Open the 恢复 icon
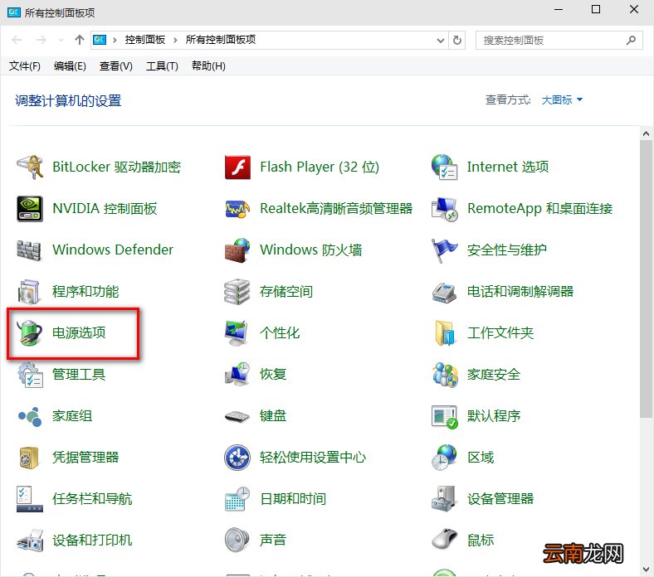654x577 pixels. (x=237, y=374)
